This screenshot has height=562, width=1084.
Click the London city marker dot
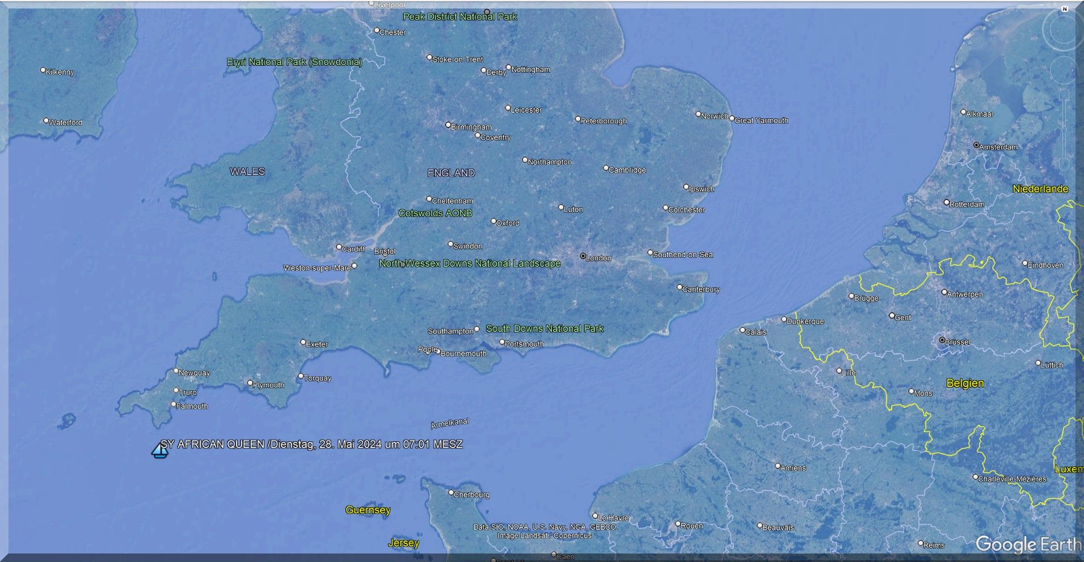(583, 256)
